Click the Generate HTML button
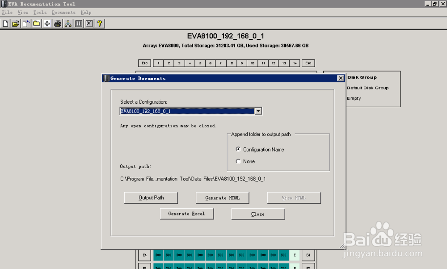 tap(222, 198)
